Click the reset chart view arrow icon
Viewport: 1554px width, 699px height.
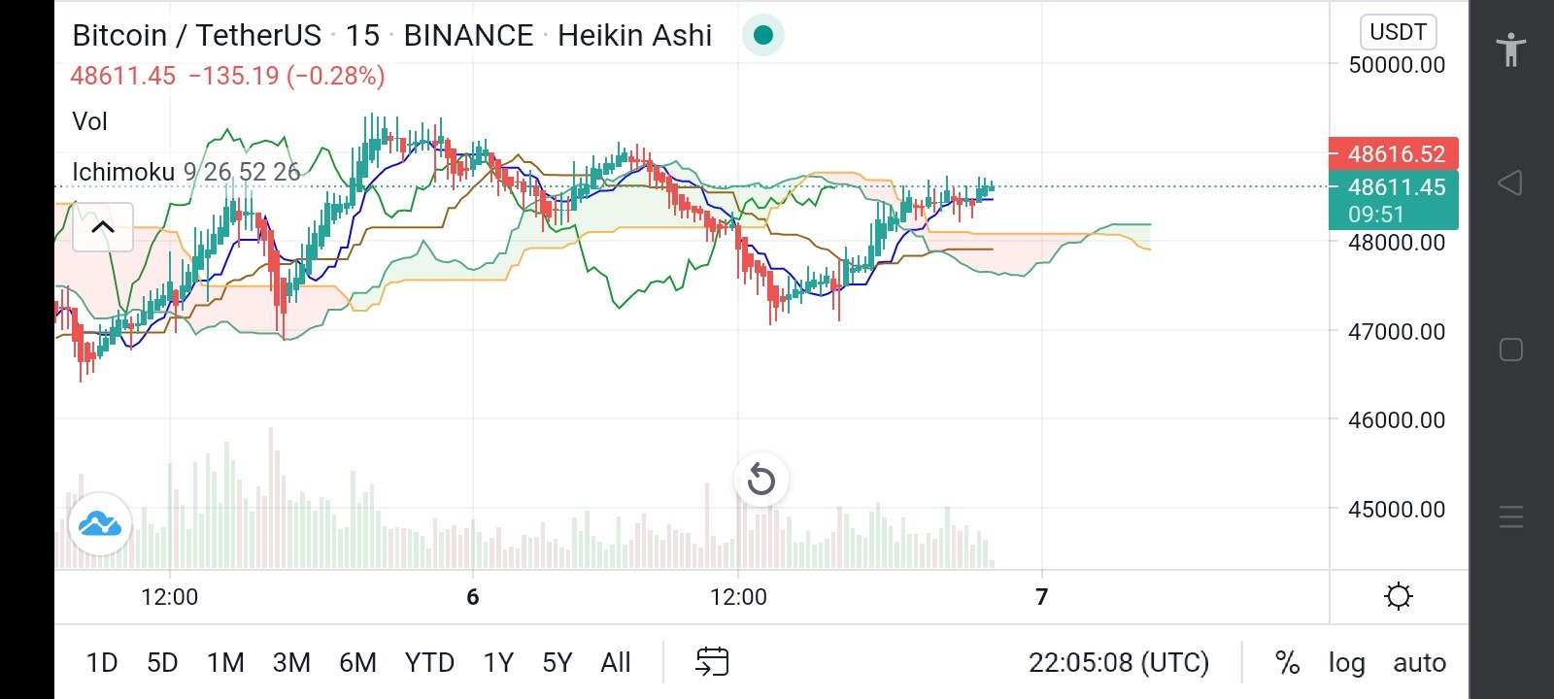pos(760,480)
